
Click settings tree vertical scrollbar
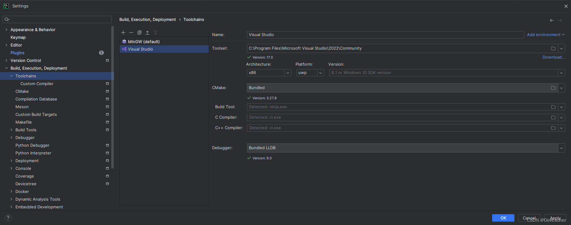pos(113,97)
